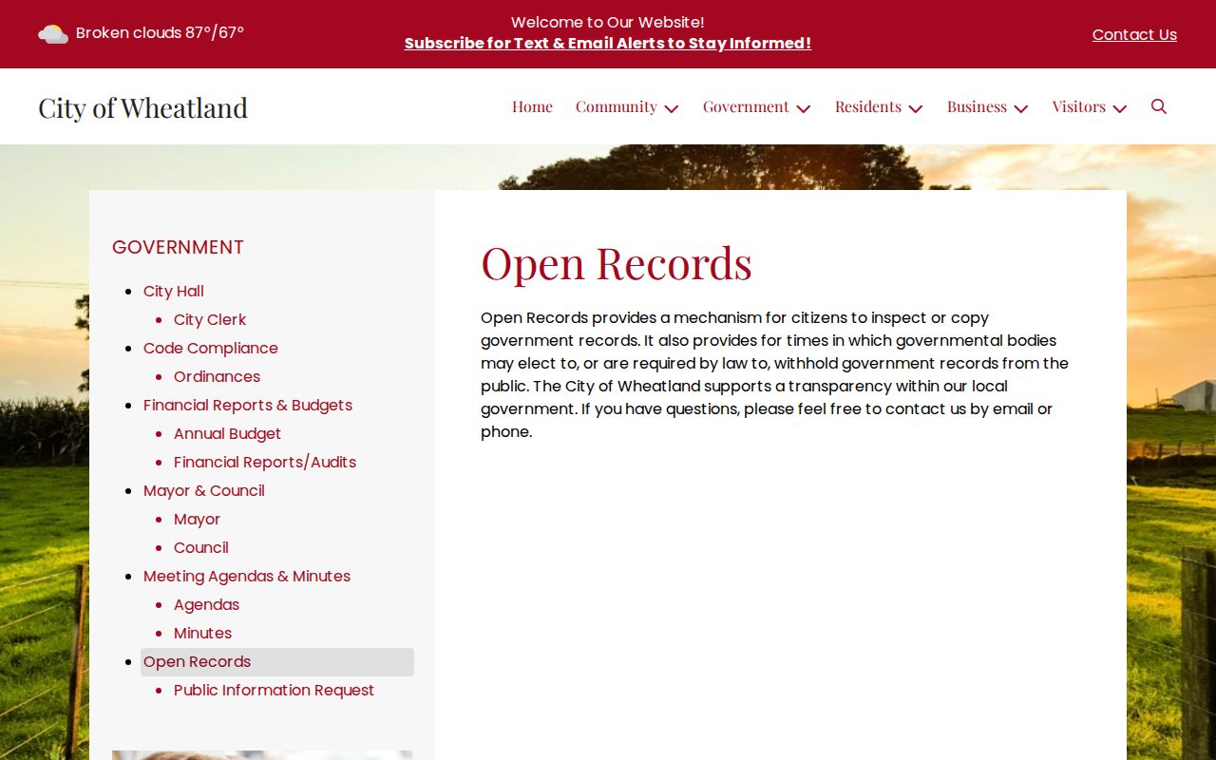Click the Welcome to Our Website text

point(608,22)
